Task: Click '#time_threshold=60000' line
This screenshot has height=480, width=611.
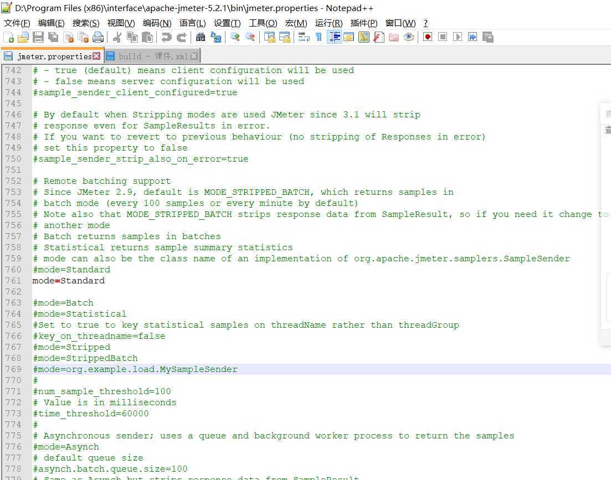Action: (x=91, y=414)
